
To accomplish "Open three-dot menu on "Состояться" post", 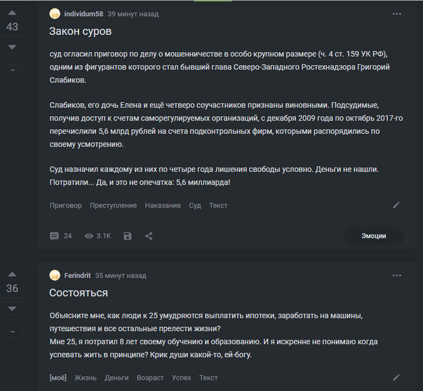I will [x=397, y=275].
